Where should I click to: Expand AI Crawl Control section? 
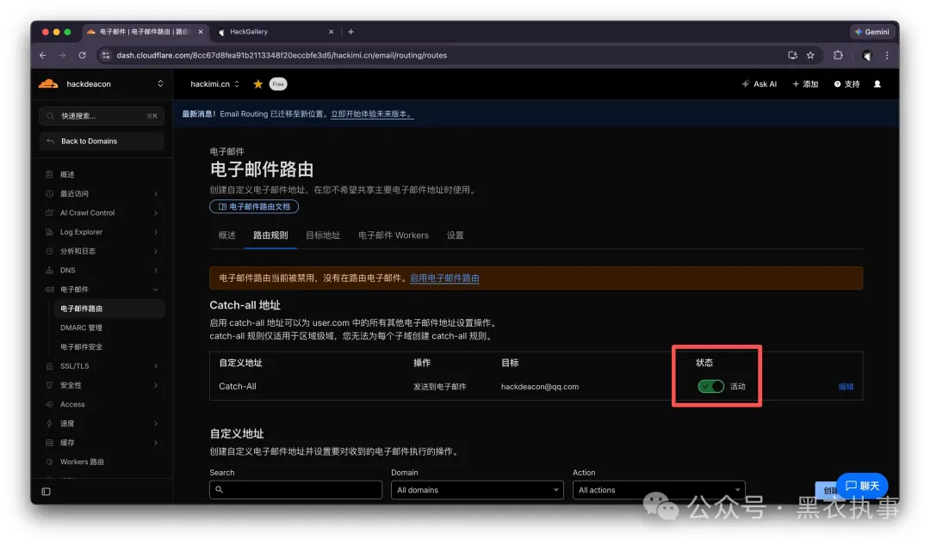tap(102, 212)
